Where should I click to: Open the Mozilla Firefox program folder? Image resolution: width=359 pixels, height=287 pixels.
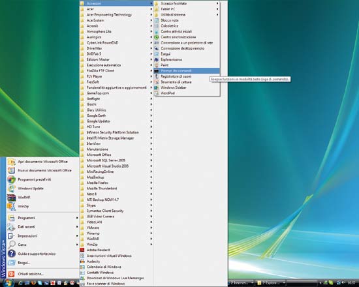(116, 183)
